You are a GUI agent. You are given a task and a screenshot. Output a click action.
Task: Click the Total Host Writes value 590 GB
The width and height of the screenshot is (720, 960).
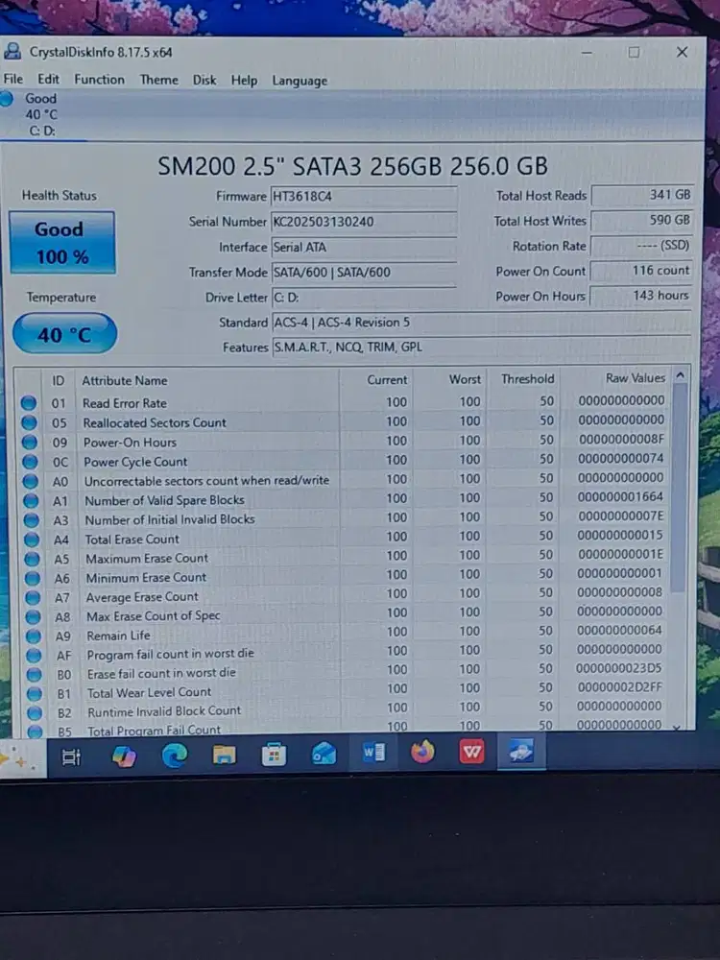(642, 221)
